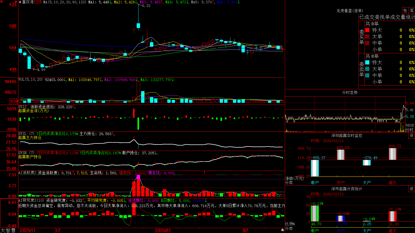Open the 日线 period selector

(x=38, y=2)
